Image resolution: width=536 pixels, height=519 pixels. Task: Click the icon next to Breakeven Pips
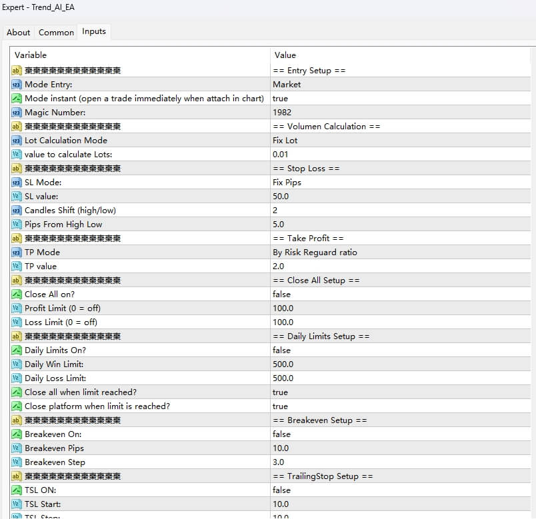pyautogui.click(x=17, y=448)
